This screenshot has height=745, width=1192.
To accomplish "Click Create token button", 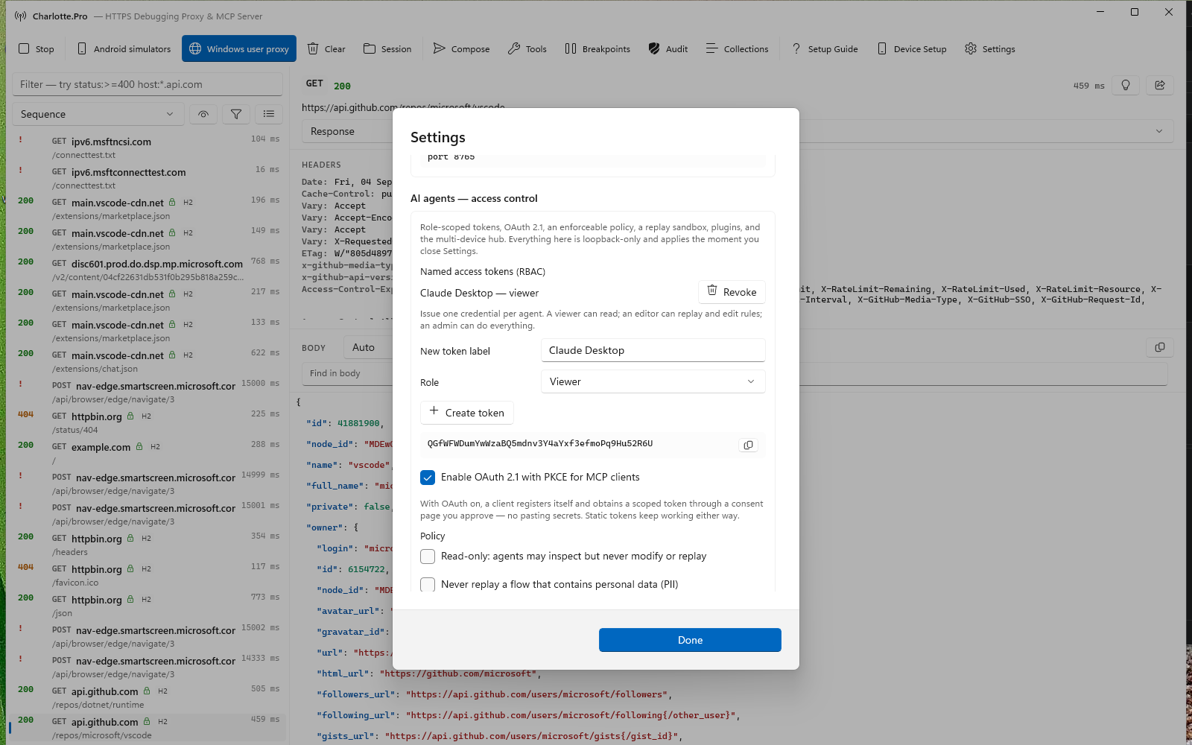I will click(467, 413).
